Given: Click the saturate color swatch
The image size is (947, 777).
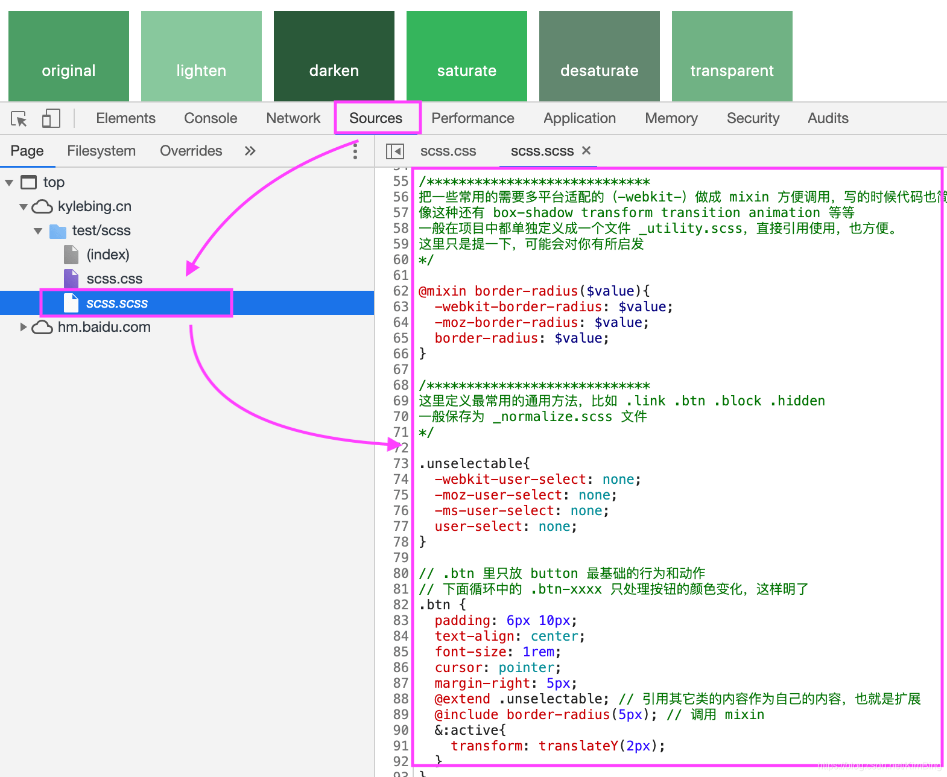Looking at the screenshot, I should [x=467, y=56].
